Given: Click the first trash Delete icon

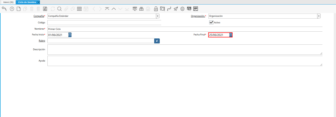Looking at the screenshot, I should (32, 9).
